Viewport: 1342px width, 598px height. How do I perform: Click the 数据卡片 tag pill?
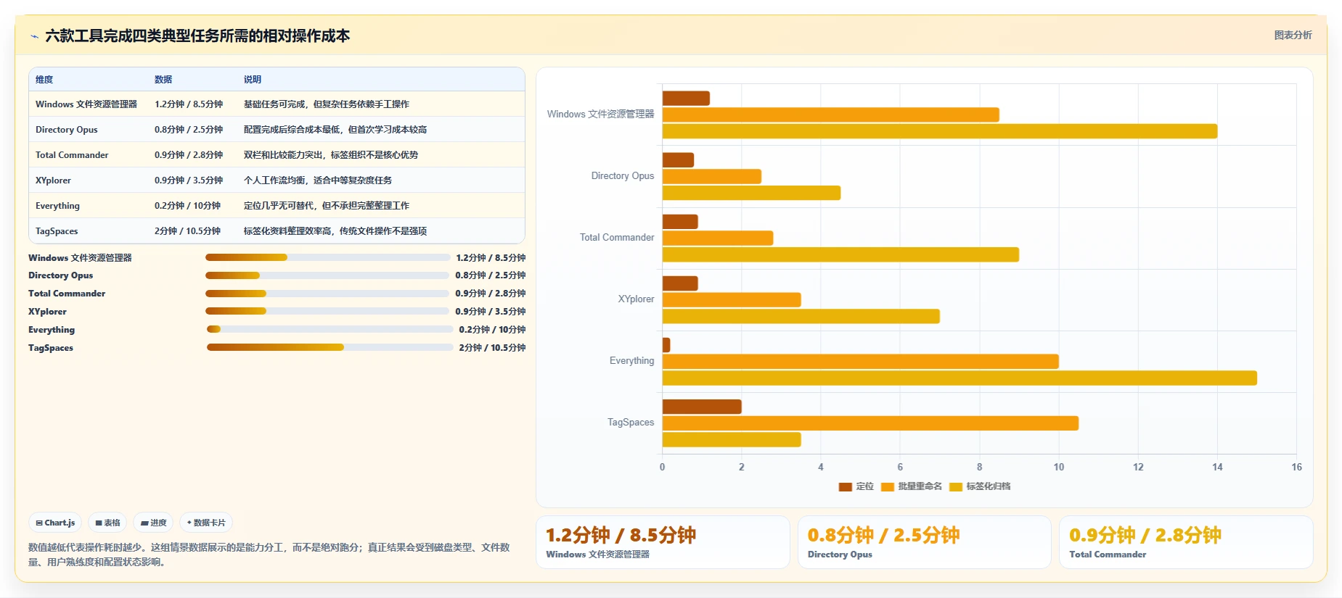(x=206, y=523)
